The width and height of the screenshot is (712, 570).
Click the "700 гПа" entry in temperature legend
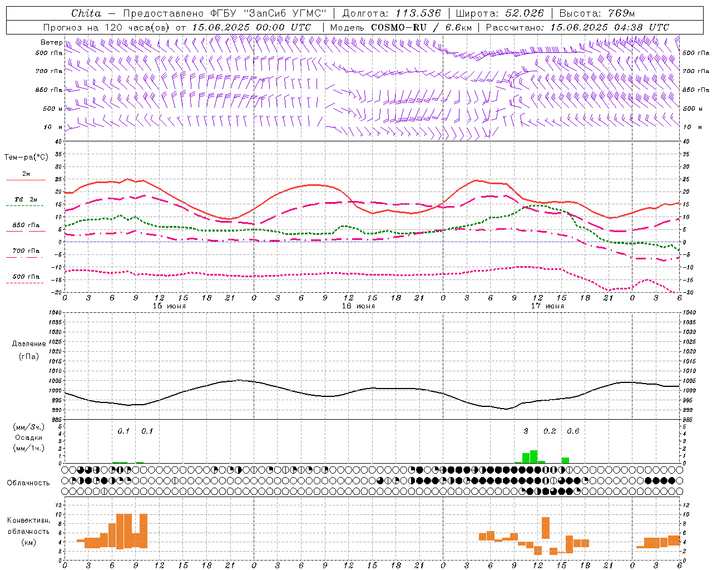pos(26,251)
